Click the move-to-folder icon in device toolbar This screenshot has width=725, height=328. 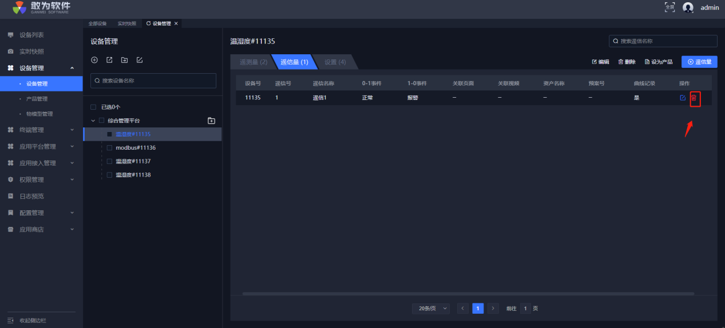tap(124, 60)
